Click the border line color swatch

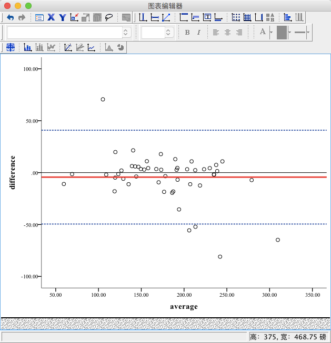pos(300,33)
